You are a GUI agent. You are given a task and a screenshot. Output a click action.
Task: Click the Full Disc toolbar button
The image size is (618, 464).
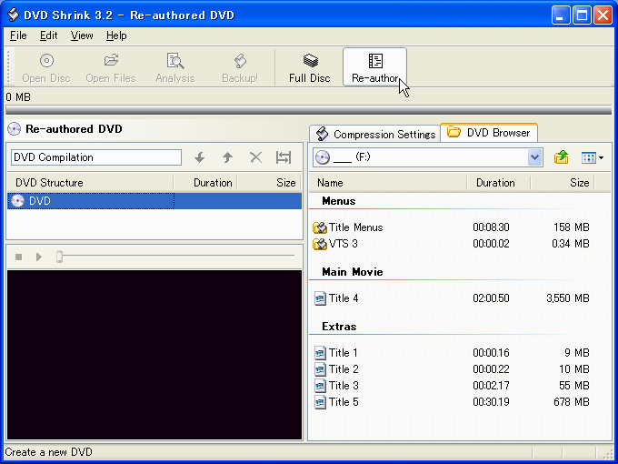tap(309, 67)
